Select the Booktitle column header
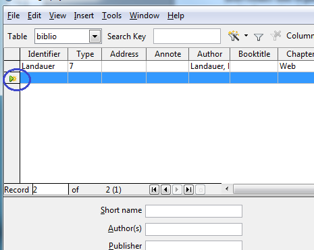314x250 pixels. point(254,54)
